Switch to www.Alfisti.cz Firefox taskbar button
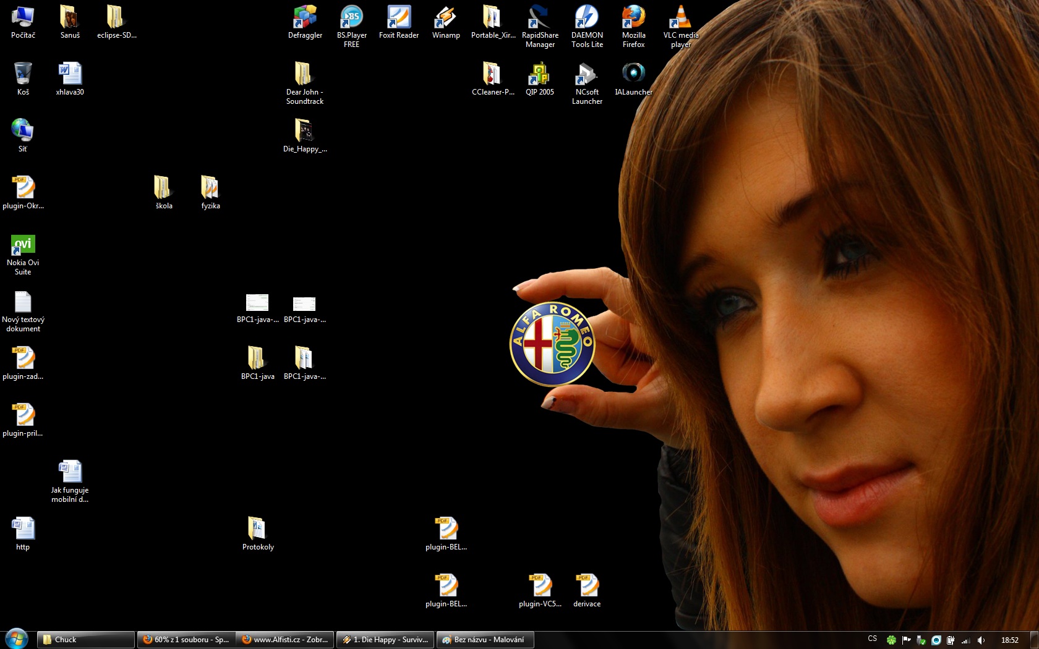Image resolution: width=1039 pixels, height=649 pixels. [285, 640]
